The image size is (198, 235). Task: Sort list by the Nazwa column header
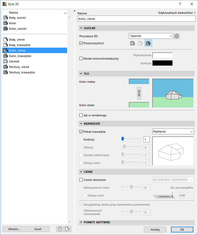tap(38, 12)
